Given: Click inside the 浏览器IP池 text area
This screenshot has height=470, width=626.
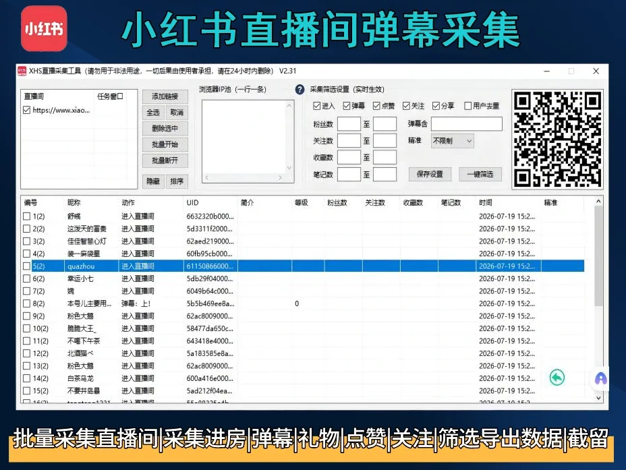Looking at the screenshot, I should [x=244, y=137].
